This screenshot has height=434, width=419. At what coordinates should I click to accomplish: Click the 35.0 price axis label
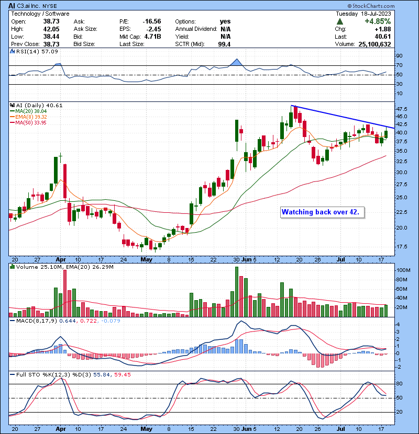click(402, 151)
